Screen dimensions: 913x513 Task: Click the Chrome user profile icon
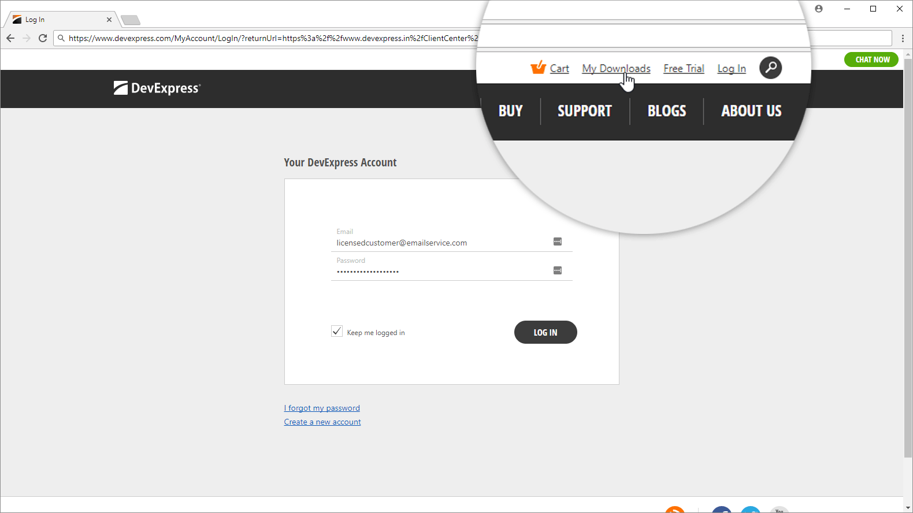[x=819, y=9]
